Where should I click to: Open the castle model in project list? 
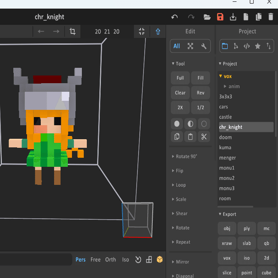pos(226,117)
